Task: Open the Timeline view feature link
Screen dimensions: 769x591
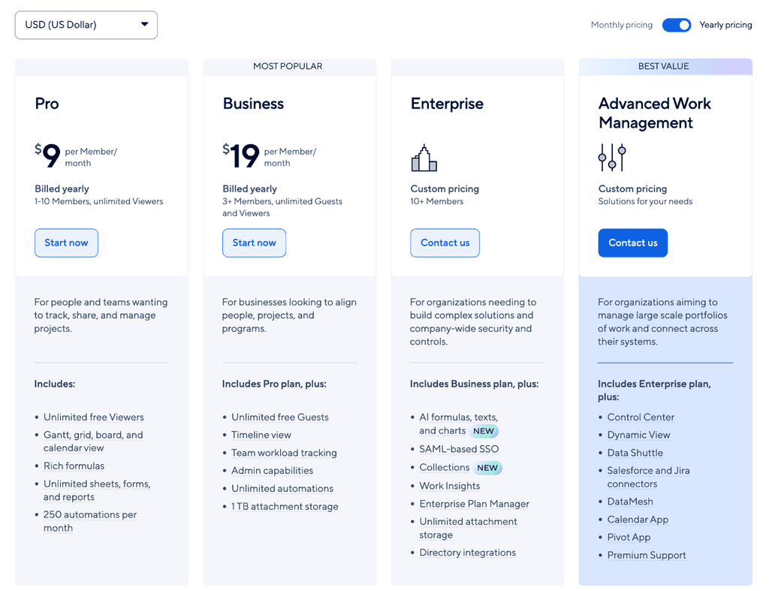Action: [x=261, y=435]
